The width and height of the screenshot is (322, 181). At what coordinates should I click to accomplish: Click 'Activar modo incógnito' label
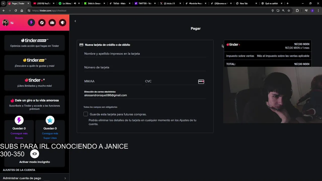point(34,162)
